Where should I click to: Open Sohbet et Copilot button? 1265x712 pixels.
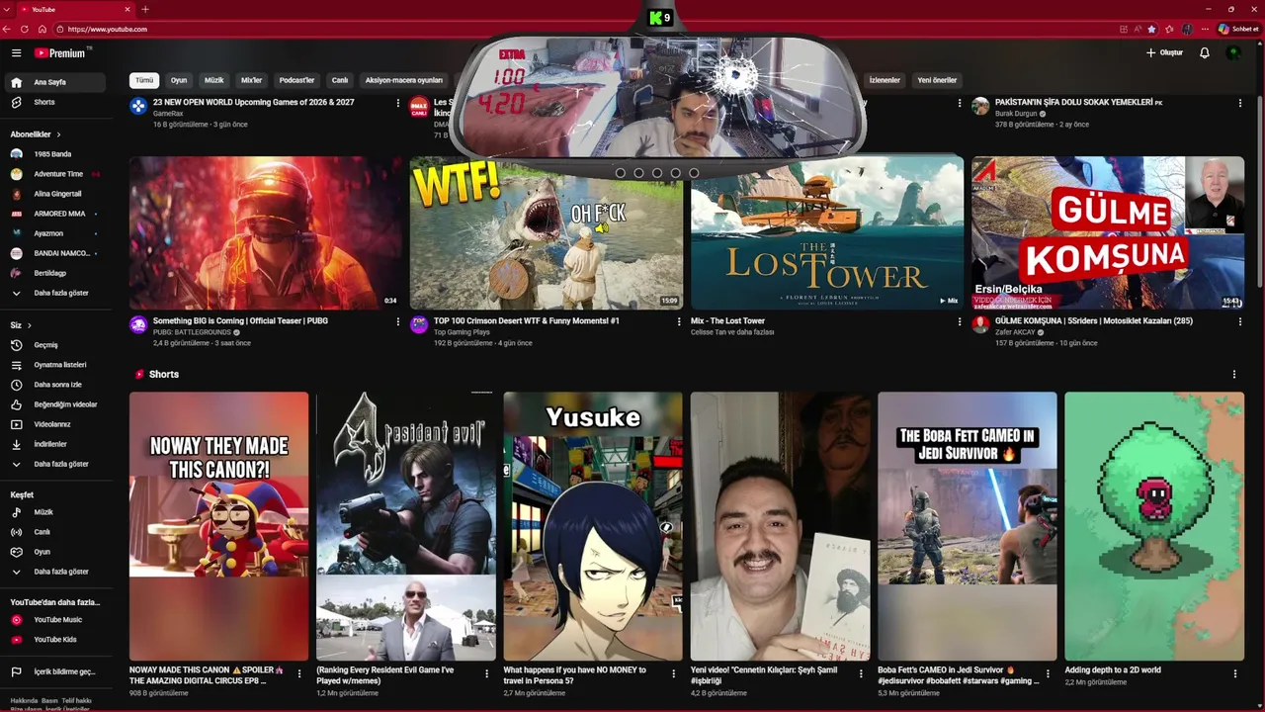tap(1237, 29)
